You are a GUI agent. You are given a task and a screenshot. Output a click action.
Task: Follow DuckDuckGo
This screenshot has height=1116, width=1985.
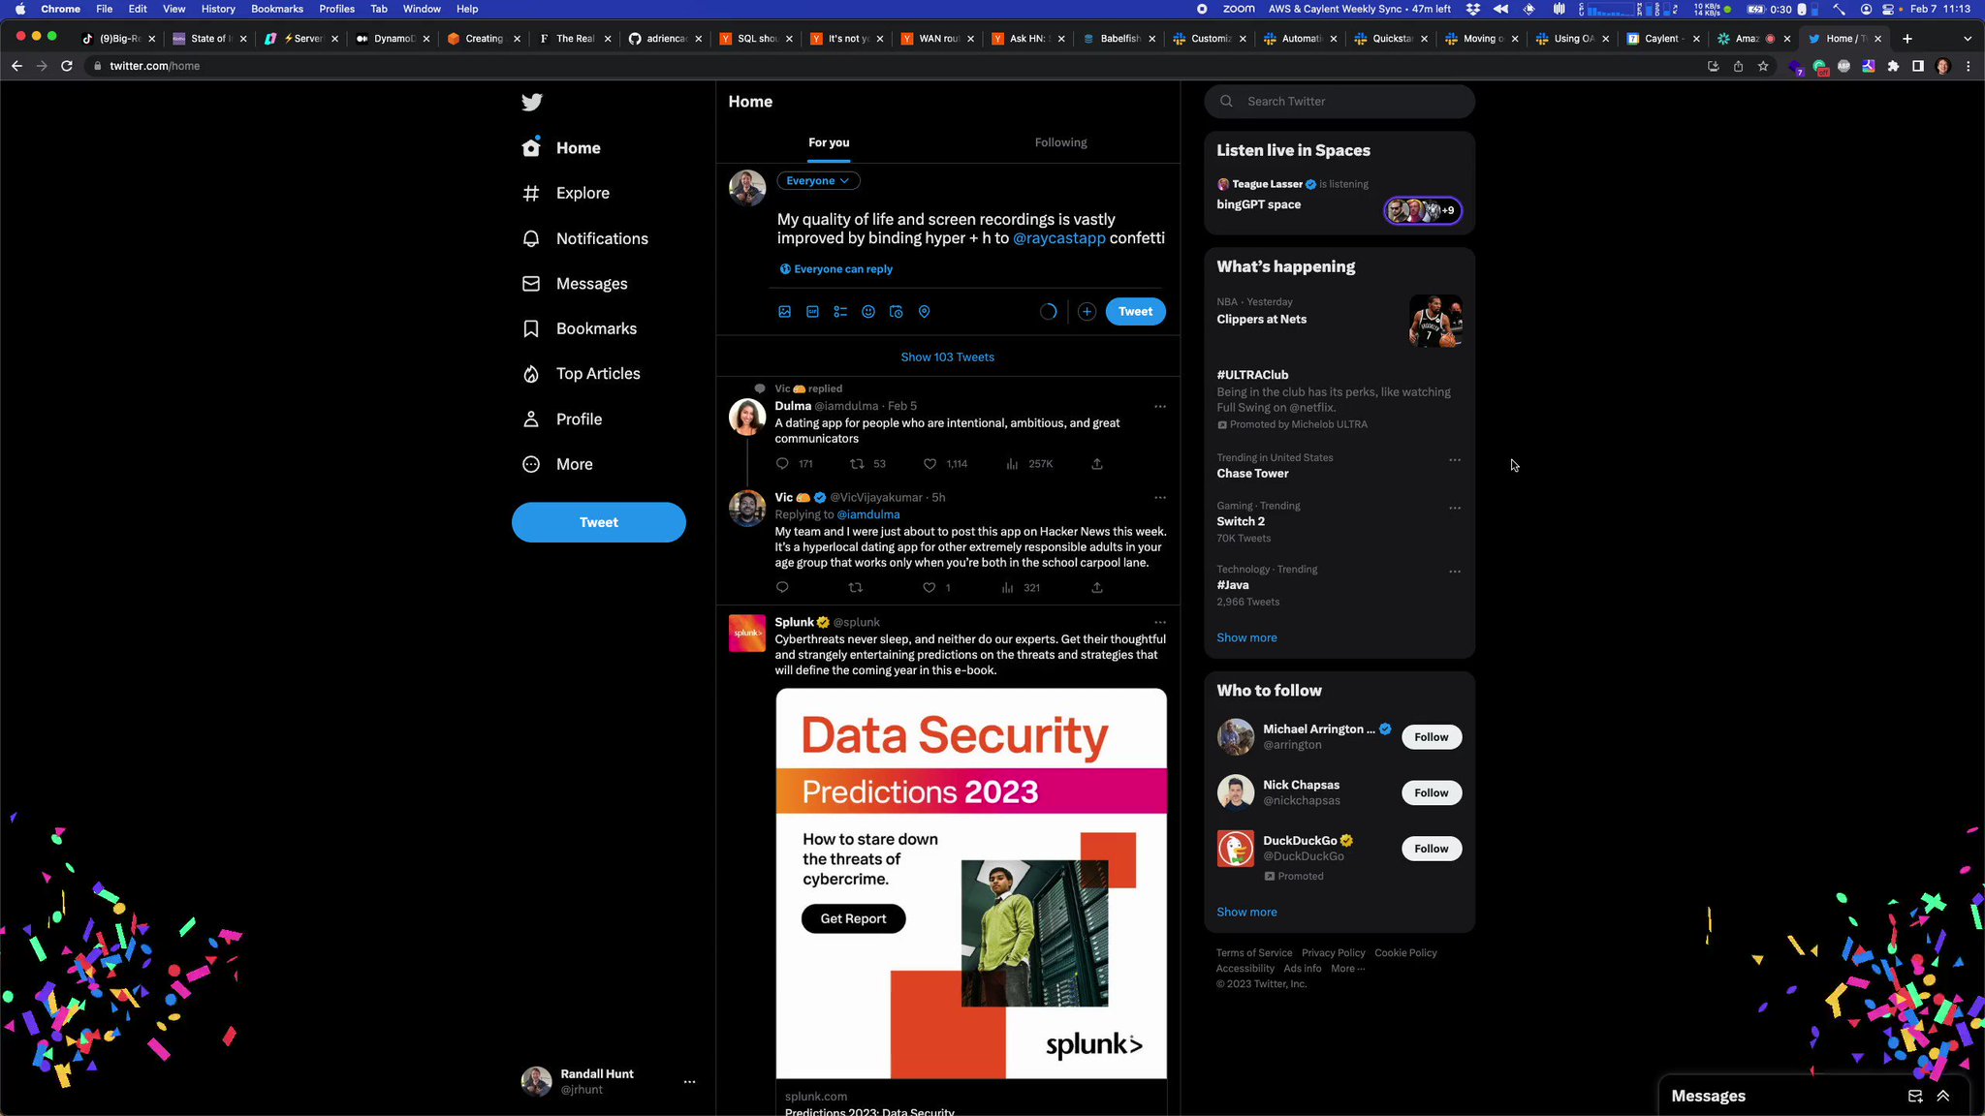tap(1432, 849)
